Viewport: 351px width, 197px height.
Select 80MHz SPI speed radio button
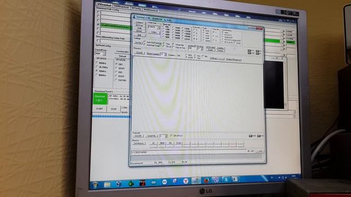(97, 75)
